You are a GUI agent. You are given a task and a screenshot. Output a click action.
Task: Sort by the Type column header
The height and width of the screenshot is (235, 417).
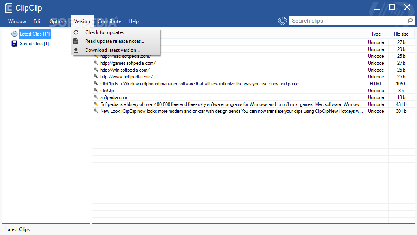[x=376, y=34]
